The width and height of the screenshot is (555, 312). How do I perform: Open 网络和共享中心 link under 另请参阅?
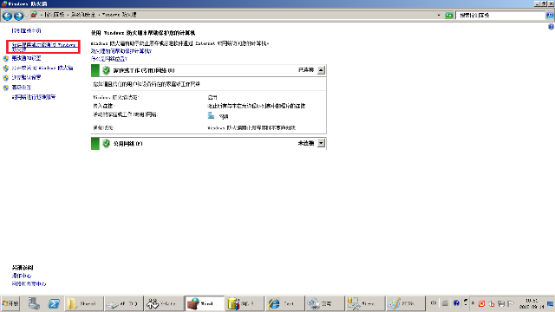coord(29,283)
